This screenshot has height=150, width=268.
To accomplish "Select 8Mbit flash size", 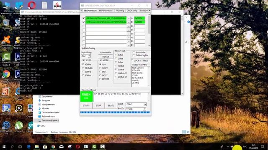I will pos(116,62).
